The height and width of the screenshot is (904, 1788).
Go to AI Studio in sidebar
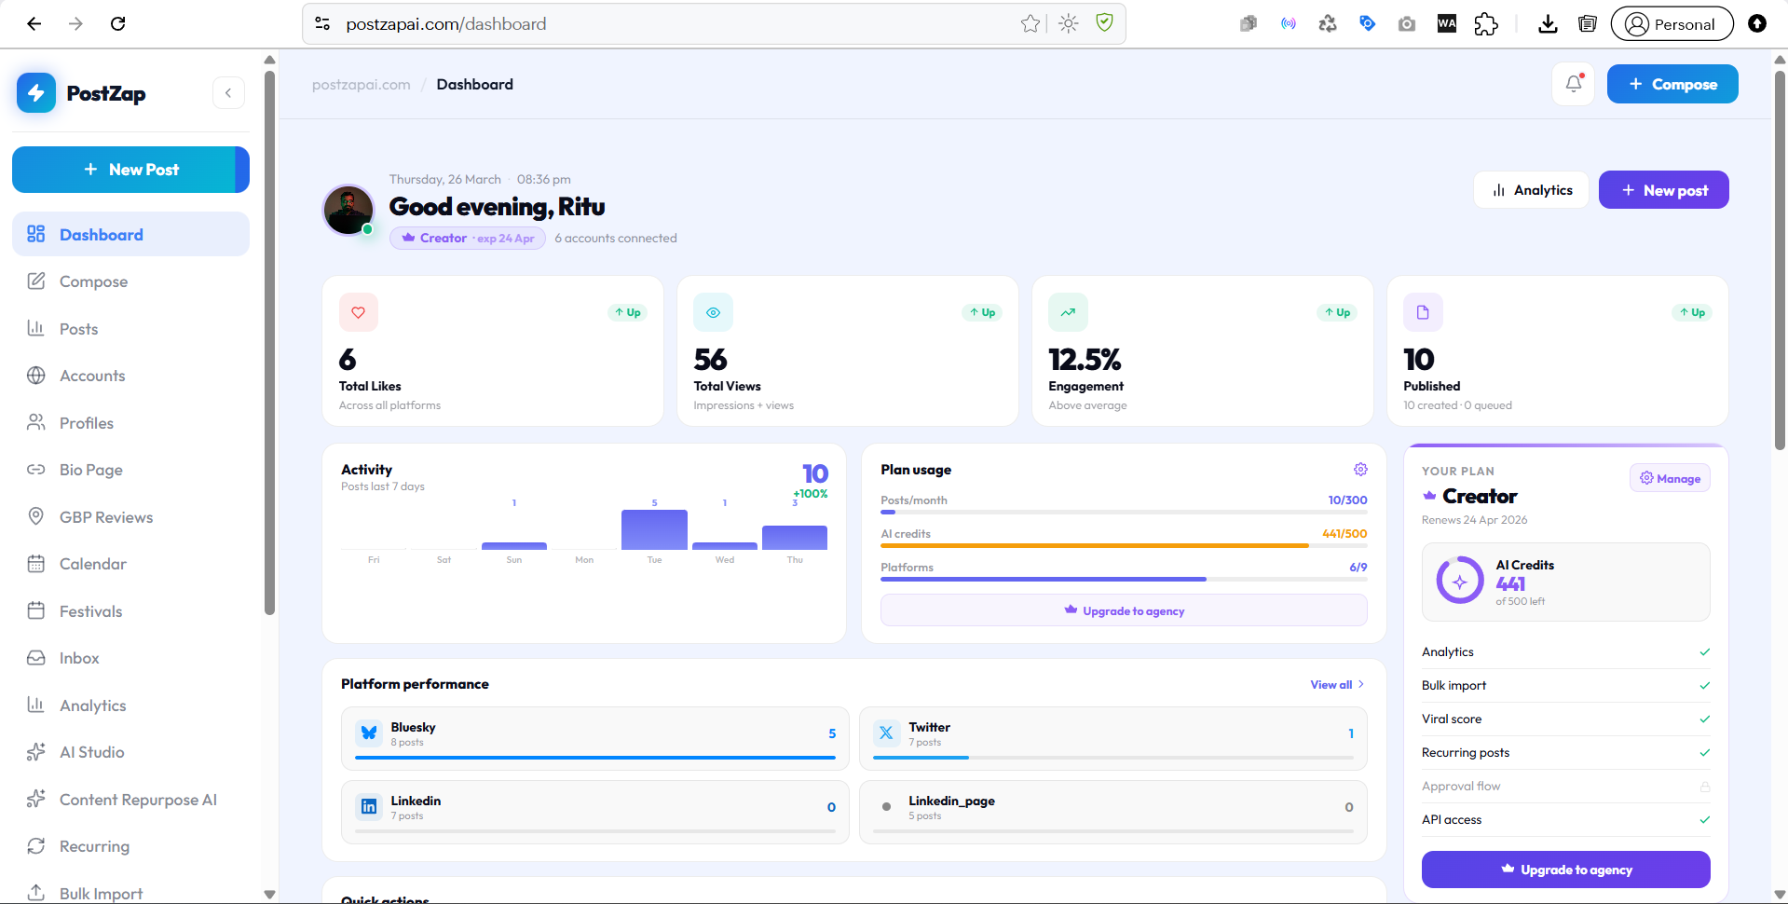point(91,752)
